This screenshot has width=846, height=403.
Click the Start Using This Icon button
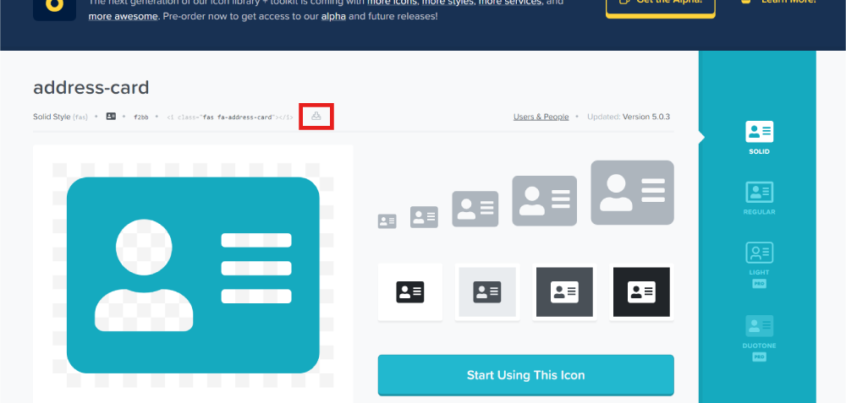click(525, 375)
